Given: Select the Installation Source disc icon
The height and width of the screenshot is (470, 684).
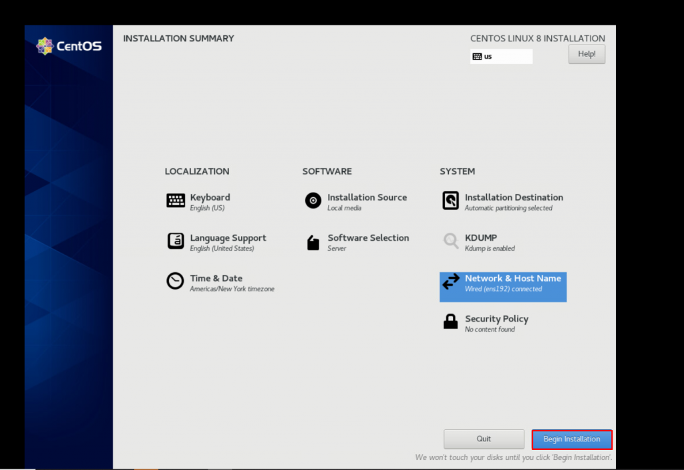Looking at the screenshot, I should [313, 201].
